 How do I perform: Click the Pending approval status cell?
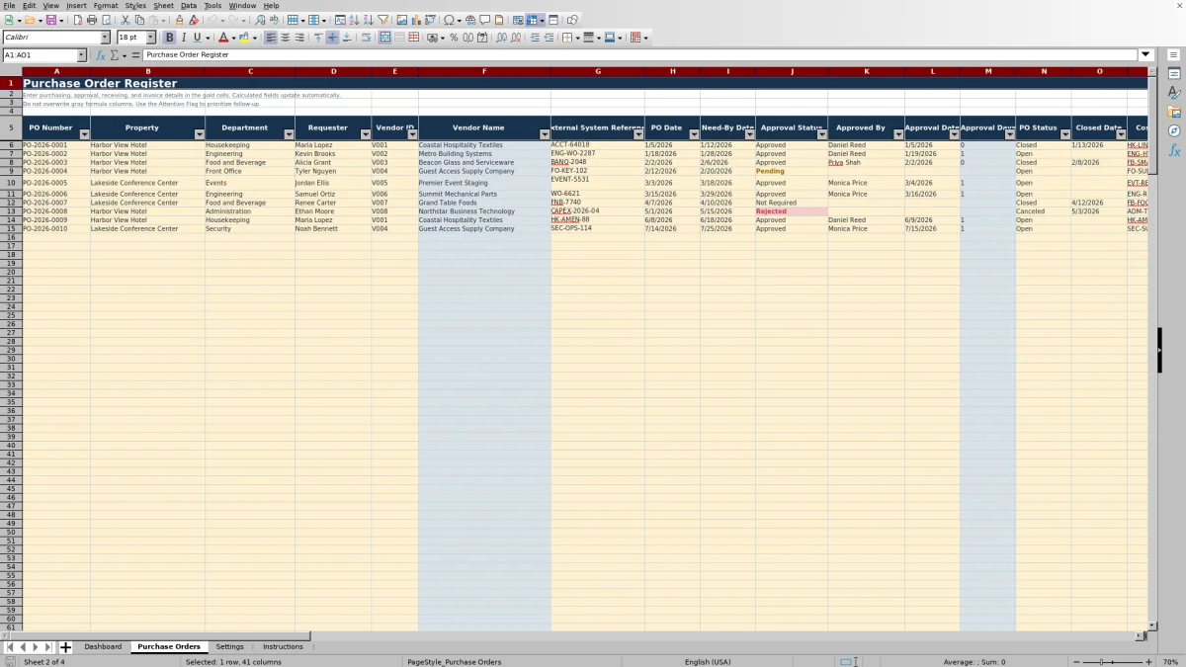pyautogui.click(x=792, y=171)
